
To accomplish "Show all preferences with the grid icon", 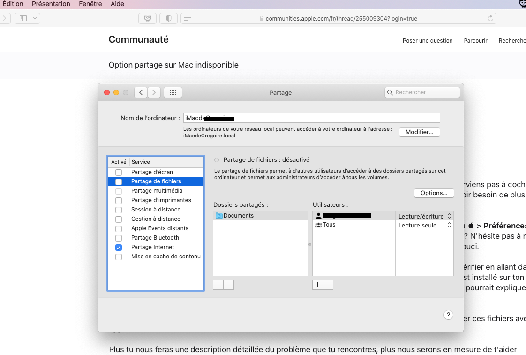I will click(173, 92).
